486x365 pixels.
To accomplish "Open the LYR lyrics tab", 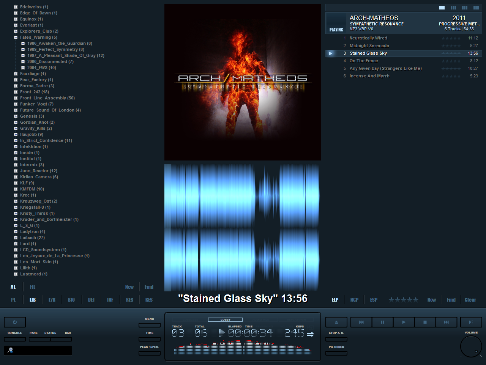I will (52, 300).
